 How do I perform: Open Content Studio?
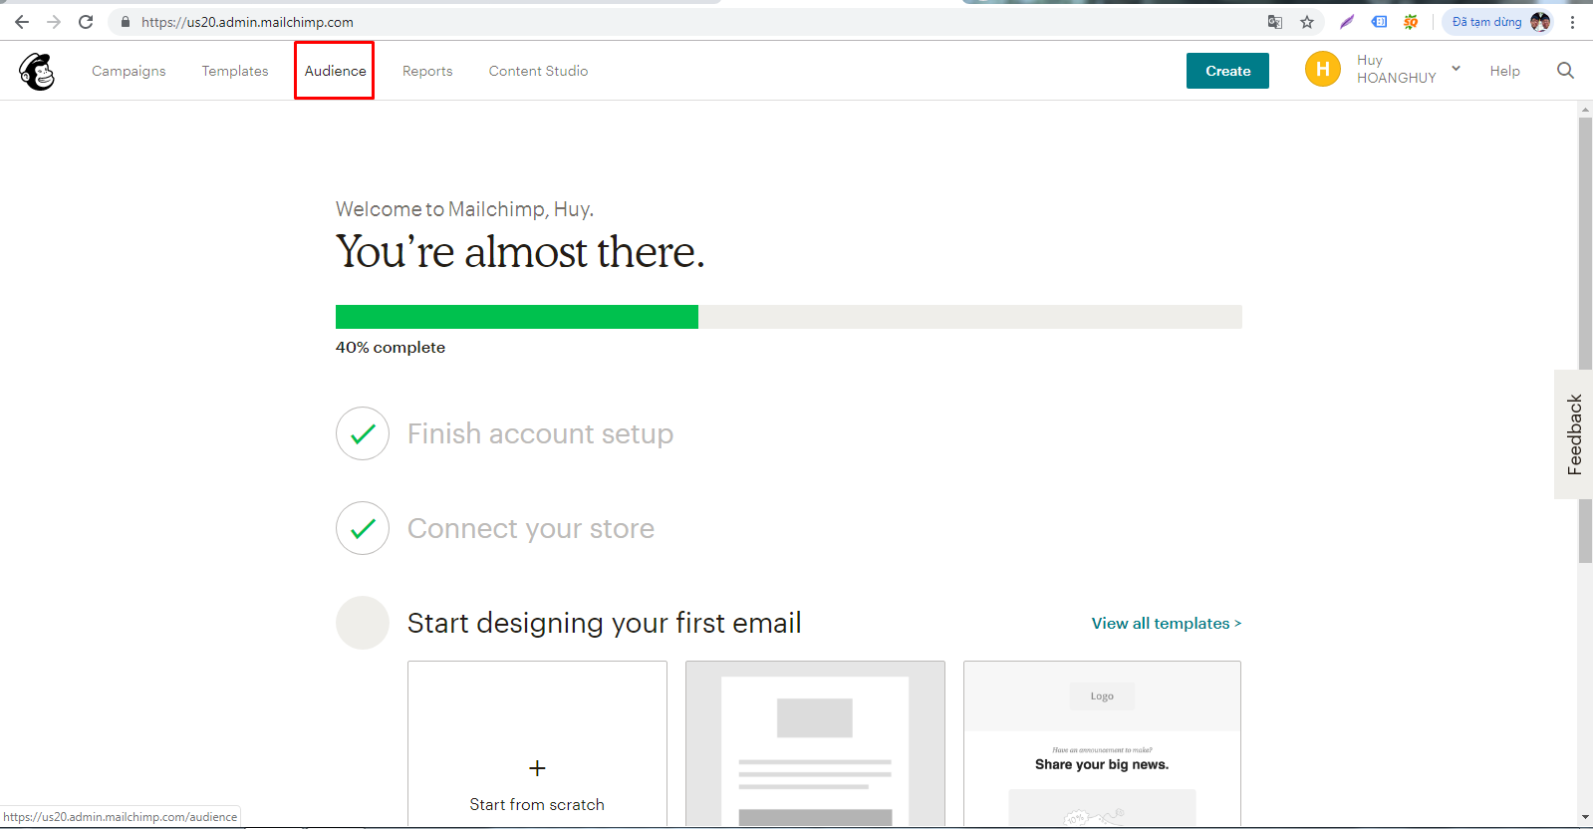(x=538, y=71)
